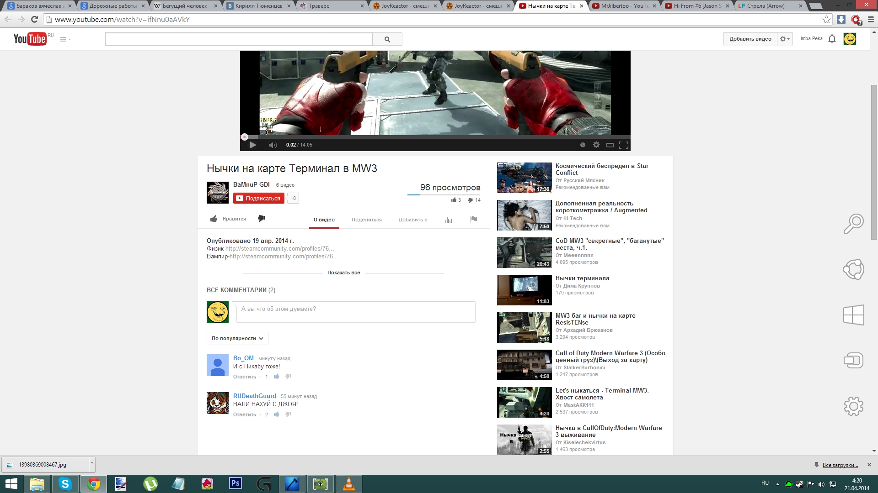Screen dimensions: 878x493
Task: Switch the player to theater mode
Action: click(610, 145)
